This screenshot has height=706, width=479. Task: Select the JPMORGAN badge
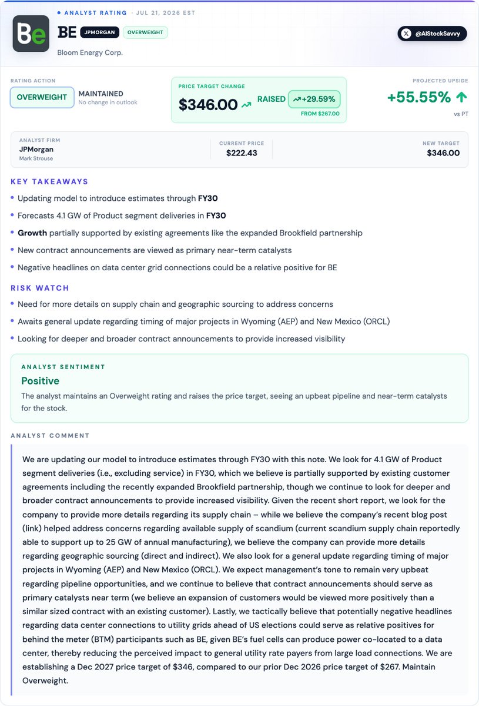coord(100,32)
